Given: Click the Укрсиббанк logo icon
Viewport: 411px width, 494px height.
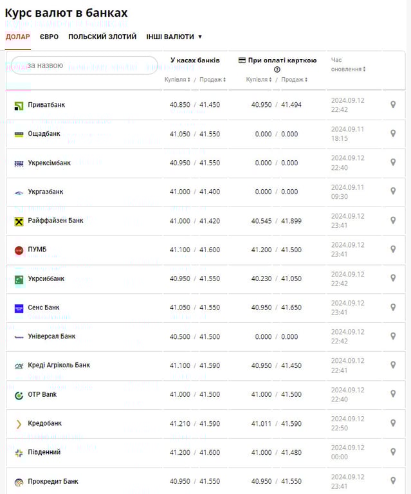Looking at the screenshot, I should pyautogui.click(x=19, y=279).
